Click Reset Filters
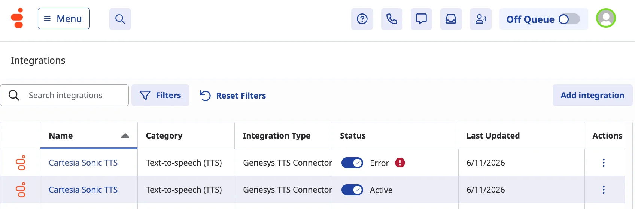The height and width of the screenshot is (209, 635). tap(233, 96)
